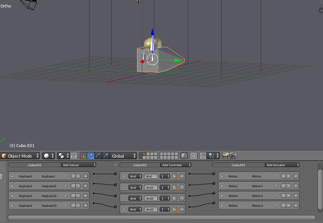Screen dimensions: 323x223
Task: Click the snap magnet icon in header
Action: click(203, 156)
